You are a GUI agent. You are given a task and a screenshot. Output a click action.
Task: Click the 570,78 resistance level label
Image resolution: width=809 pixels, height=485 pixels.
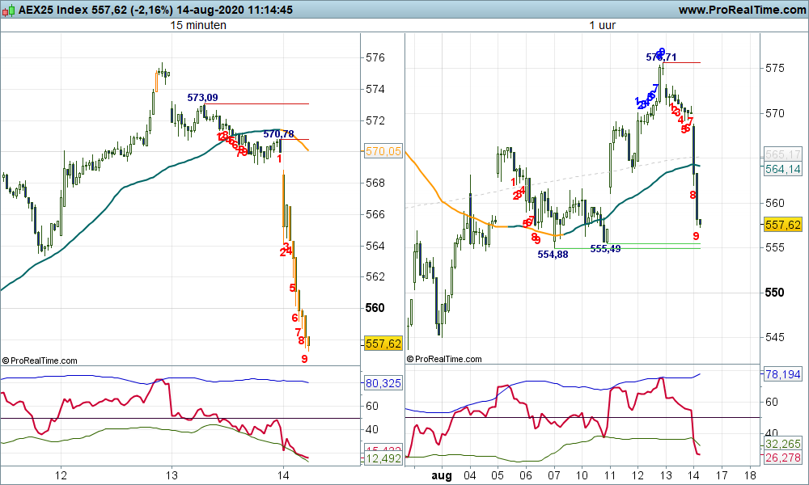pyautogui.click(x=278, y=134)
